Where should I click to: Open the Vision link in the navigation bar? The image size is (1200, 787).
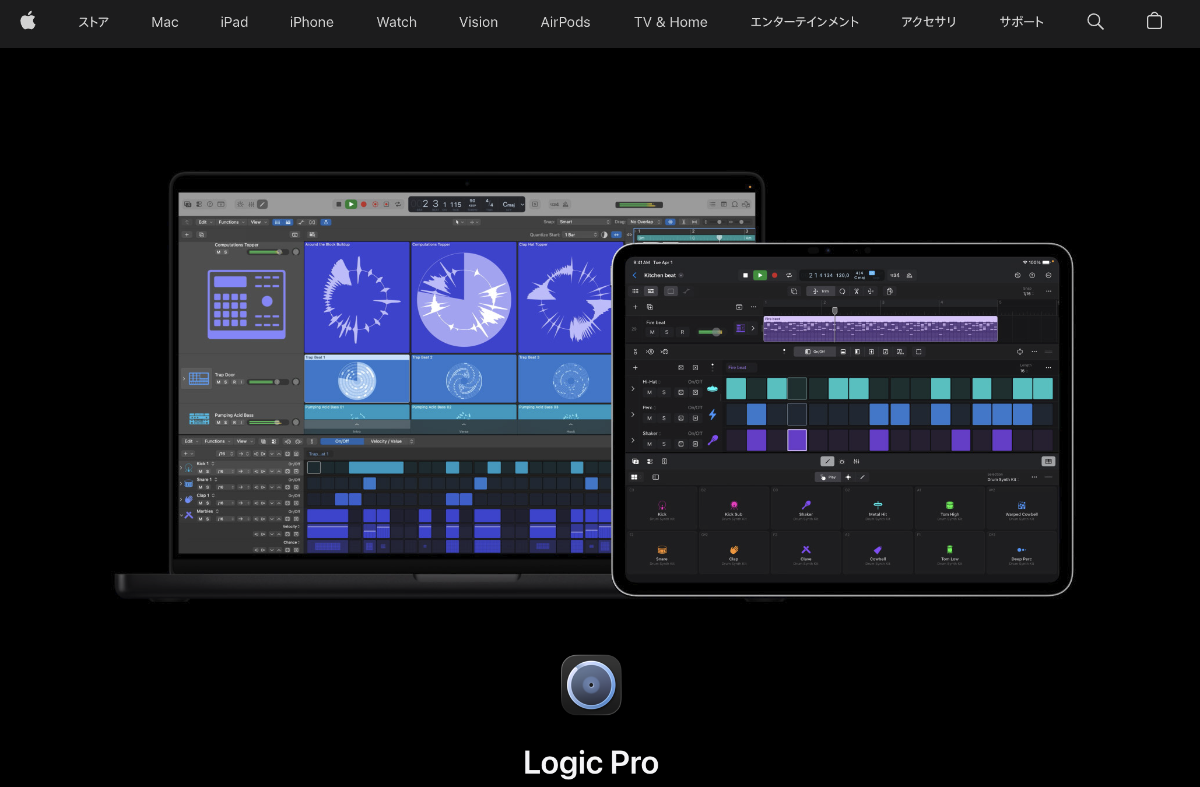[479, 22]
